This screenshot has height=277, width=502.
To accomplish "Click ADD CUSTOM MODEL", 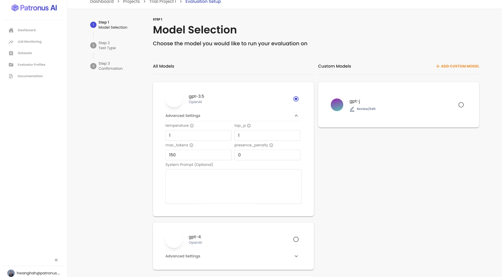I will coord(457,66).
